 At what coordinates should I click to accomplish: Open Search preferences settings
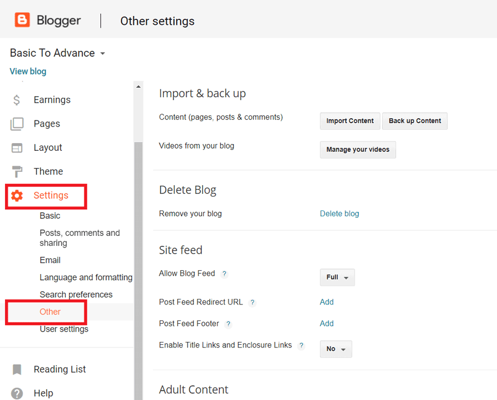[x=76, y=294]
